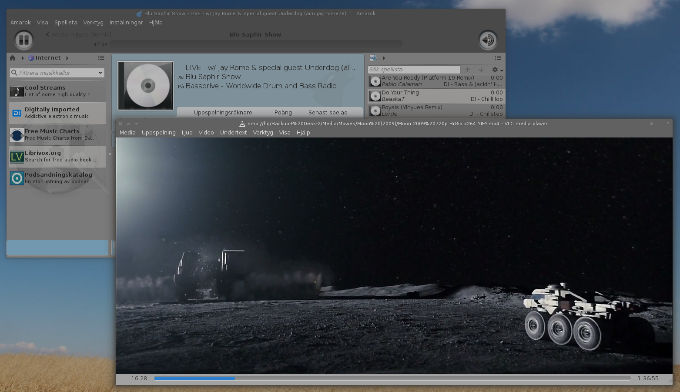Select the Free Music Charts service
This screenshot has height=392, width=680.
click(57, 135)
